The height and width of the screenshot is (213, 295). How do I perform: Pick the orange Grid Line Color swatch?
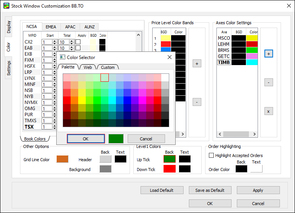coord(62,160)
